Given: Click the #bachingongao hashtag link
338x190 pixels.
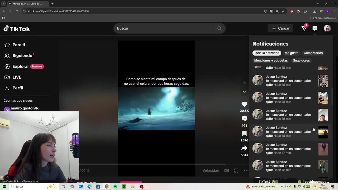Looking at the screenshot, I should click(316, 182).
